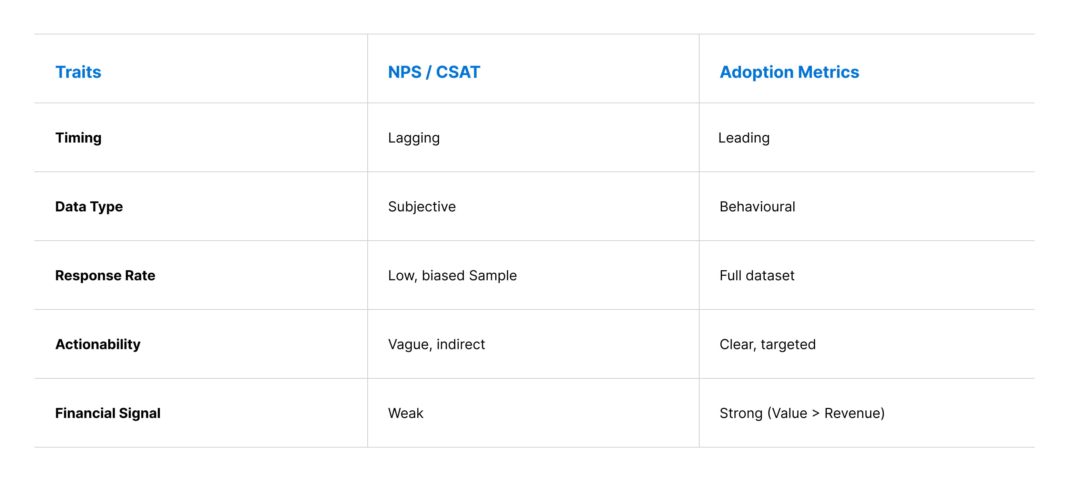This screenshot has height=482, width=1069.
Task: Click the Vague, indirect cell
Action: (x=436, y=344)
